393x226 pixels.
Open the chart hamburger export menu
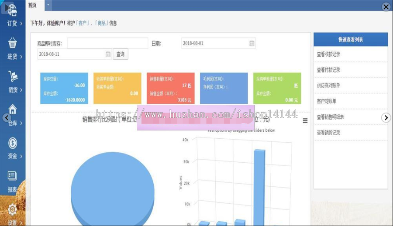click(x=305, y=121)
